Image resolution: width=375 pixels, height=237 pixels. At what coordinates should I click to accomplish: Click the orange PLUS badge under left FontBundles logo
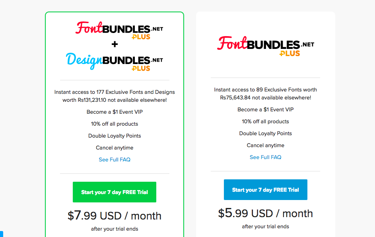[x=141, y=37]
